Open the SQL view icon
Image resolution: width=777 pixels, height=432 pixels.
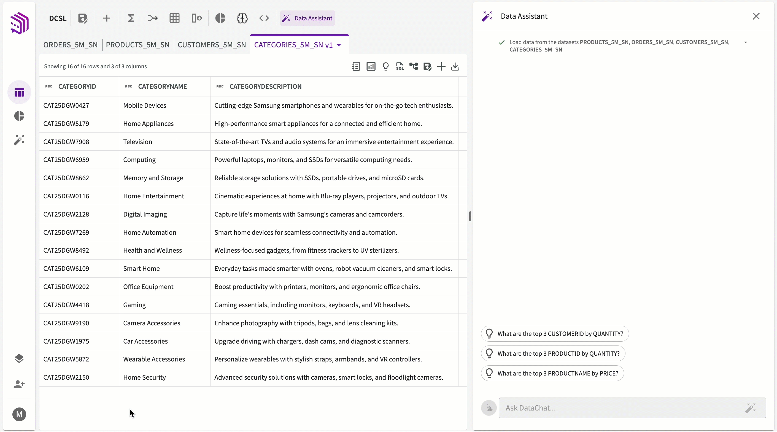click(x=400, y=66)
